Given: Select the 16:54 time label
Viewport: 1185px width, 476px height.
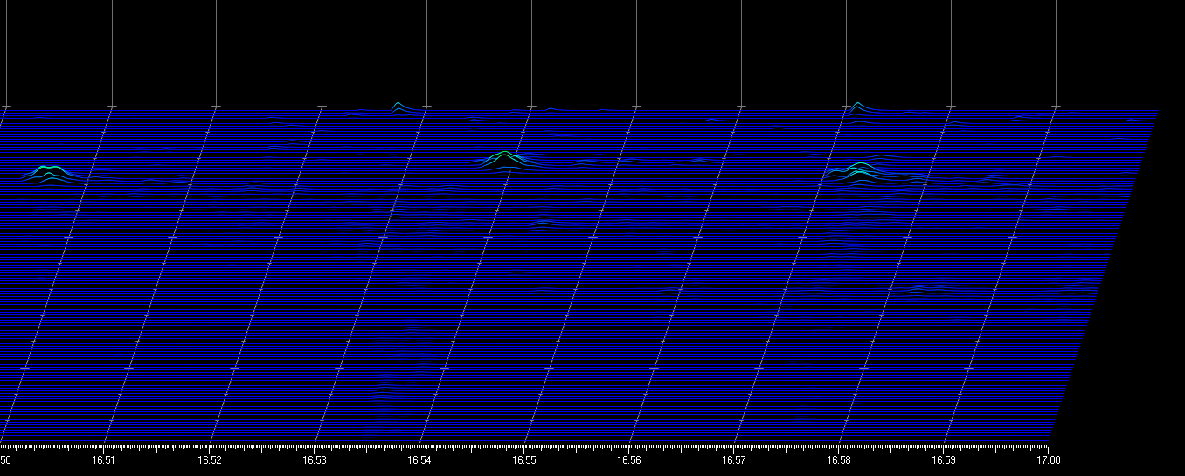Looking at the screenshot, I should (419, 460).
